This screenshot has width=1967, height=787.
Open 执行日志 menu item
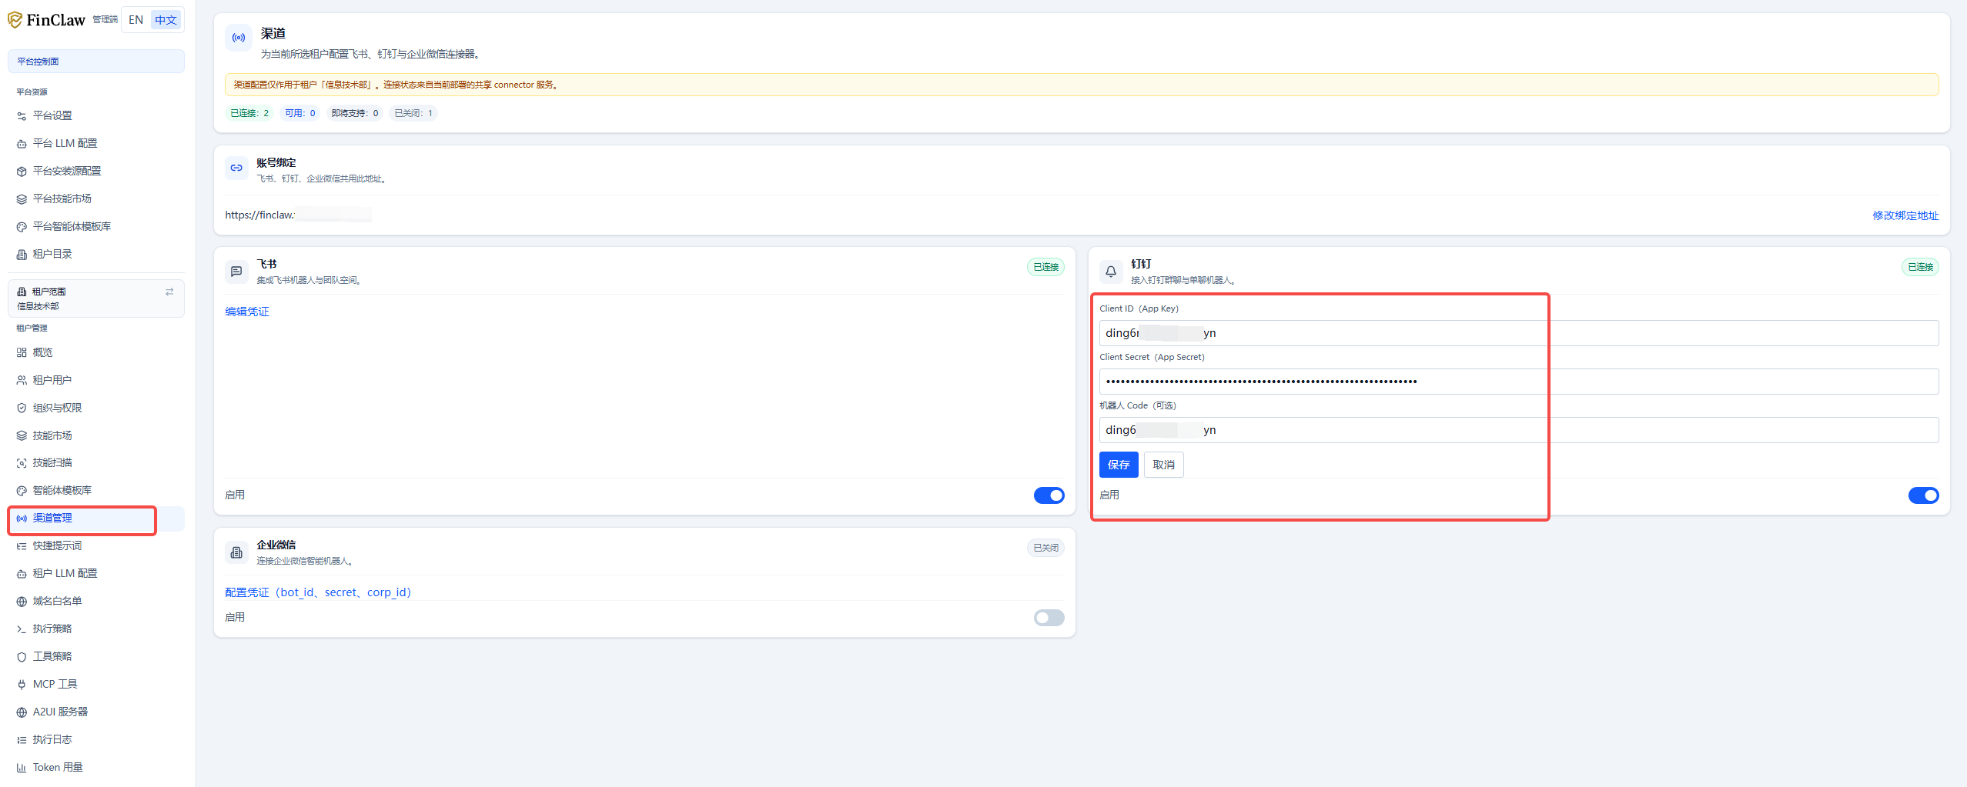96,740
